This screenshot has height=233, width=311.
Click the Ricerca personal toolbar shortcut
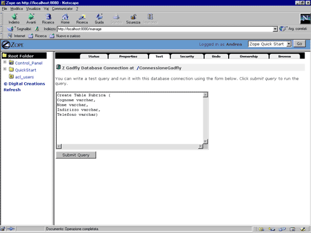click(x=38, y=36)
